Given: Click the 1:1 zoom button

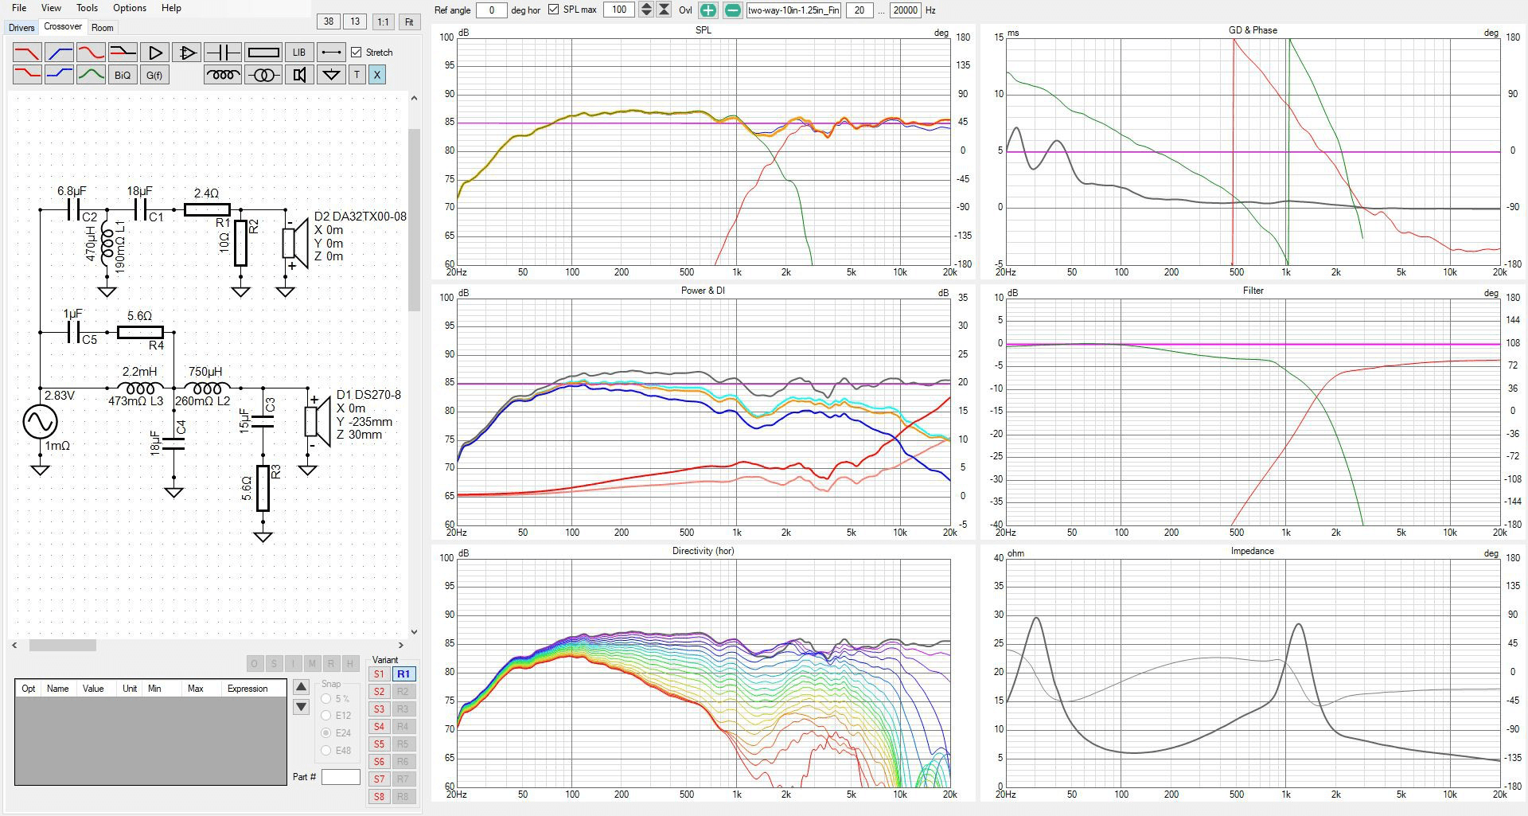Looking at the screenshot, I should (383, 22).
